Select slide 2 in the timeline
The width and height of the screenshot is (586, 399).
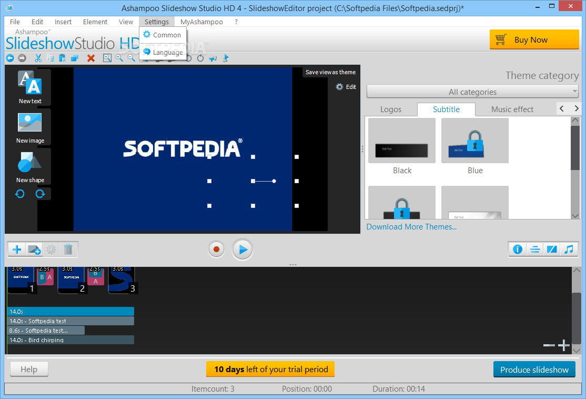coord(72,280)
